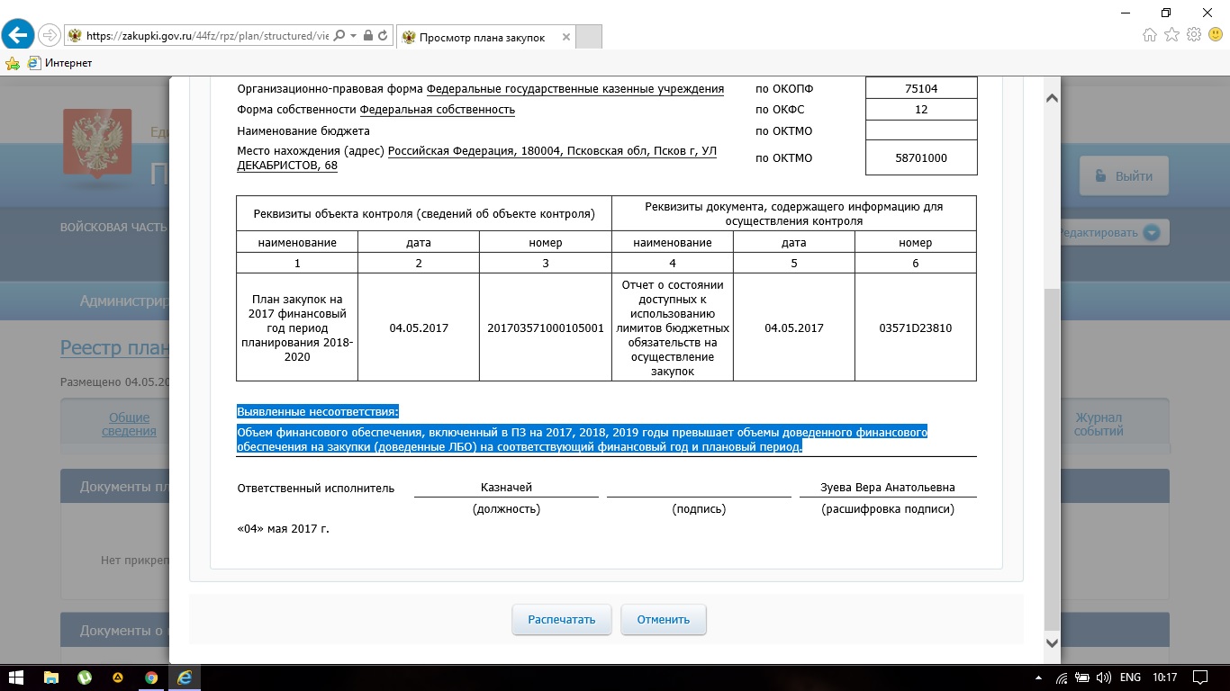Image resolution: width=1230 pixels, height=691 pixels.
Task: Click the browser Forward arrow button
Action: (x=50, y=36)
